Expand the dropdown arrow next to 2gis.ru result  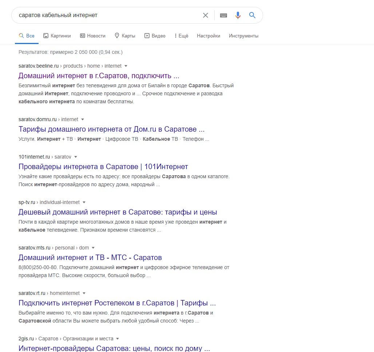(118, 339)
